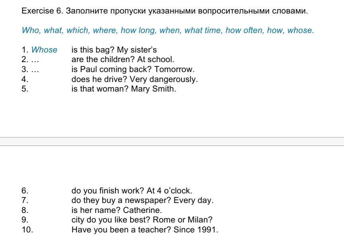Click the line "is that woman? Mary Smith."
Screen dimensions: 344x242
pos(123,89)
